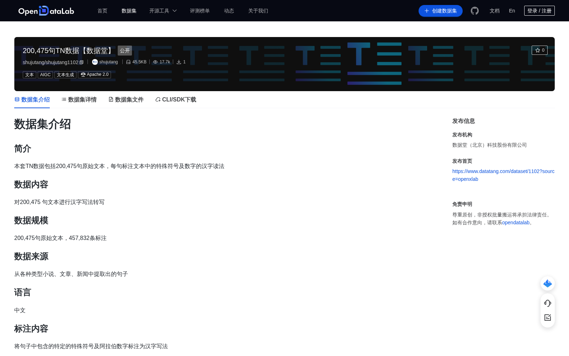This screenshot has width=569, height=356.
Task: Click the 发布首页 label
Action: pyautogui.click(x=462, y=161)
